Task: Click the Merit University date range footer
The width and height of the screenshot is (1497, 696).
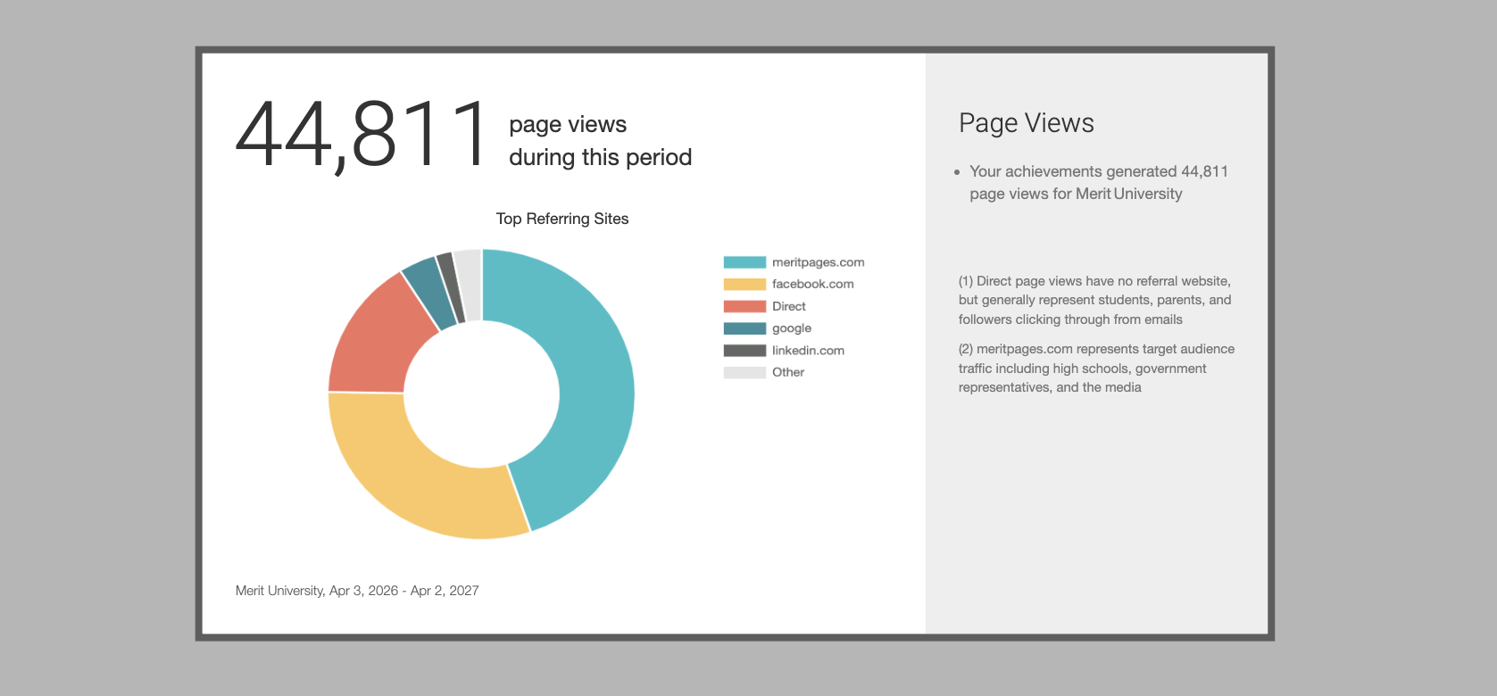Action: [357, 591]
